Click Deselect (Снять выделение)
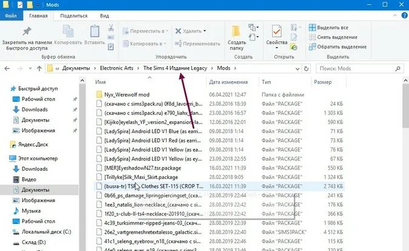This screenshot has width=409, height=251. 333,37
